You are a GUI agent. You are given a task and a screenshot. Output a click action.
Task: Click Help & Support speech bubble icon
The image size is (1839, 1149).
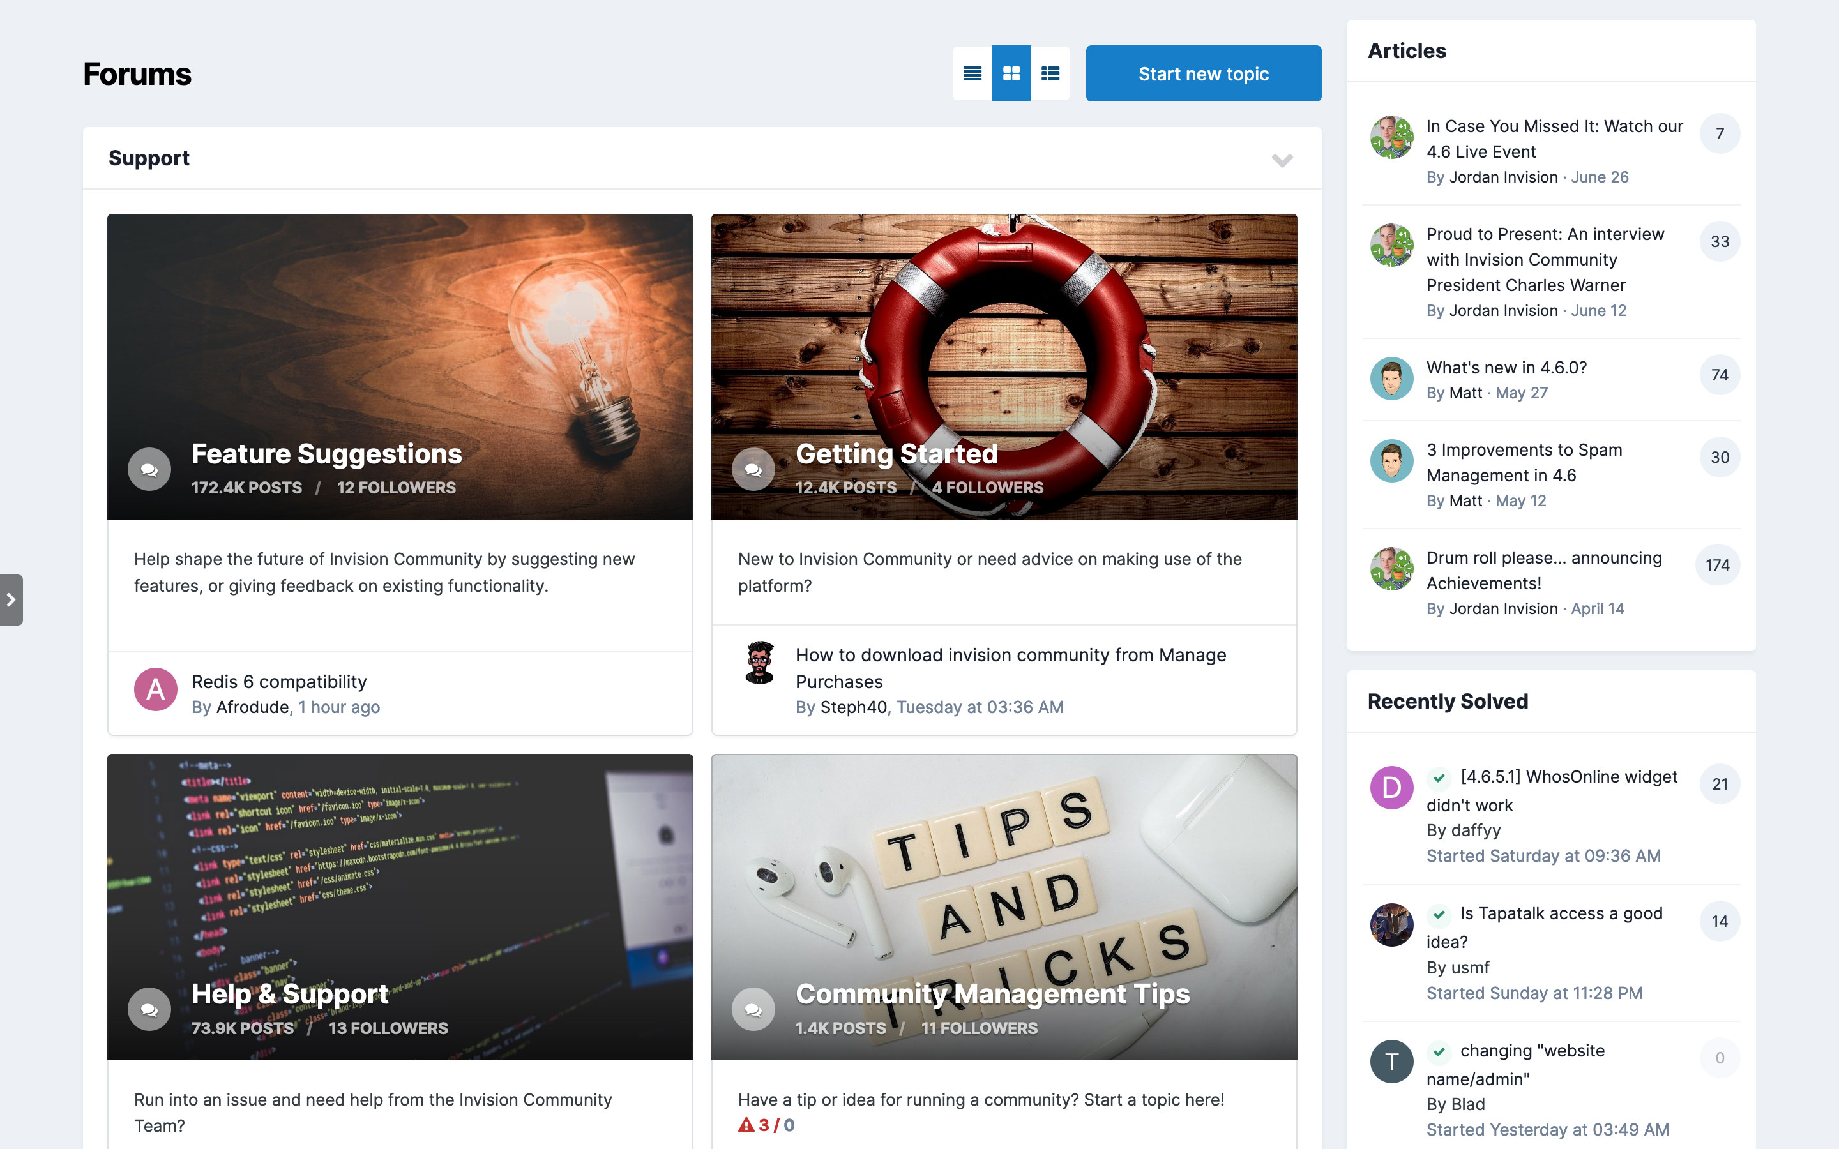(149, 1009)
